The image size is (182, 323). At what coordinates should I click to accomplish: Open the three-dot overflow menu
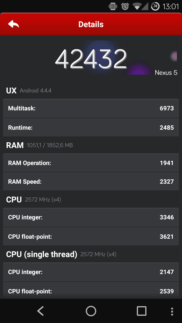pyautogui.click(x=172, y=311)
